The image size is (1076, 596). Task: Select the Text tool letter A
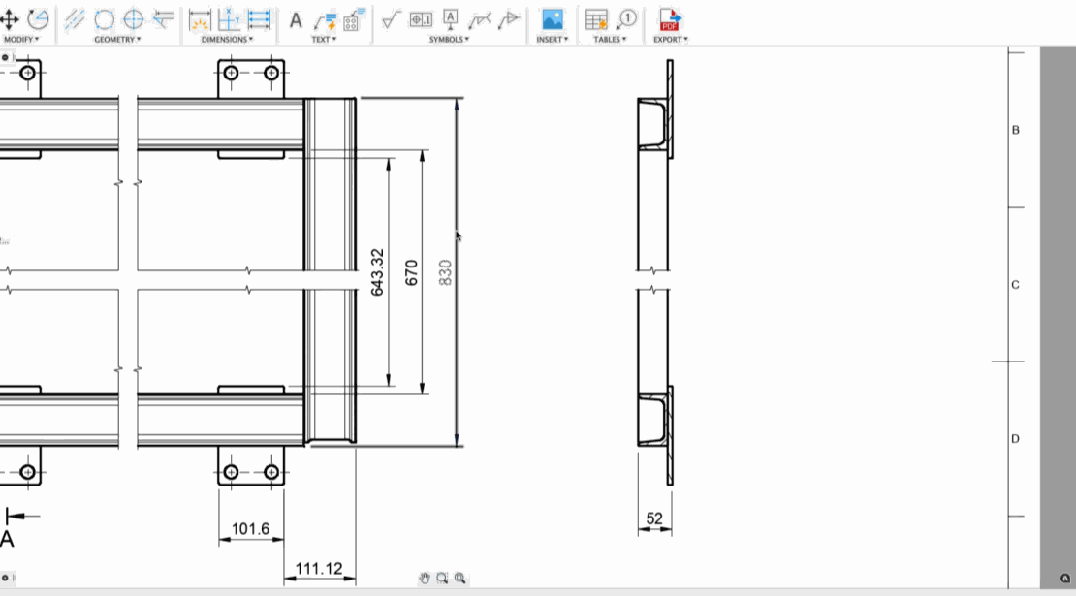(296, 20)
